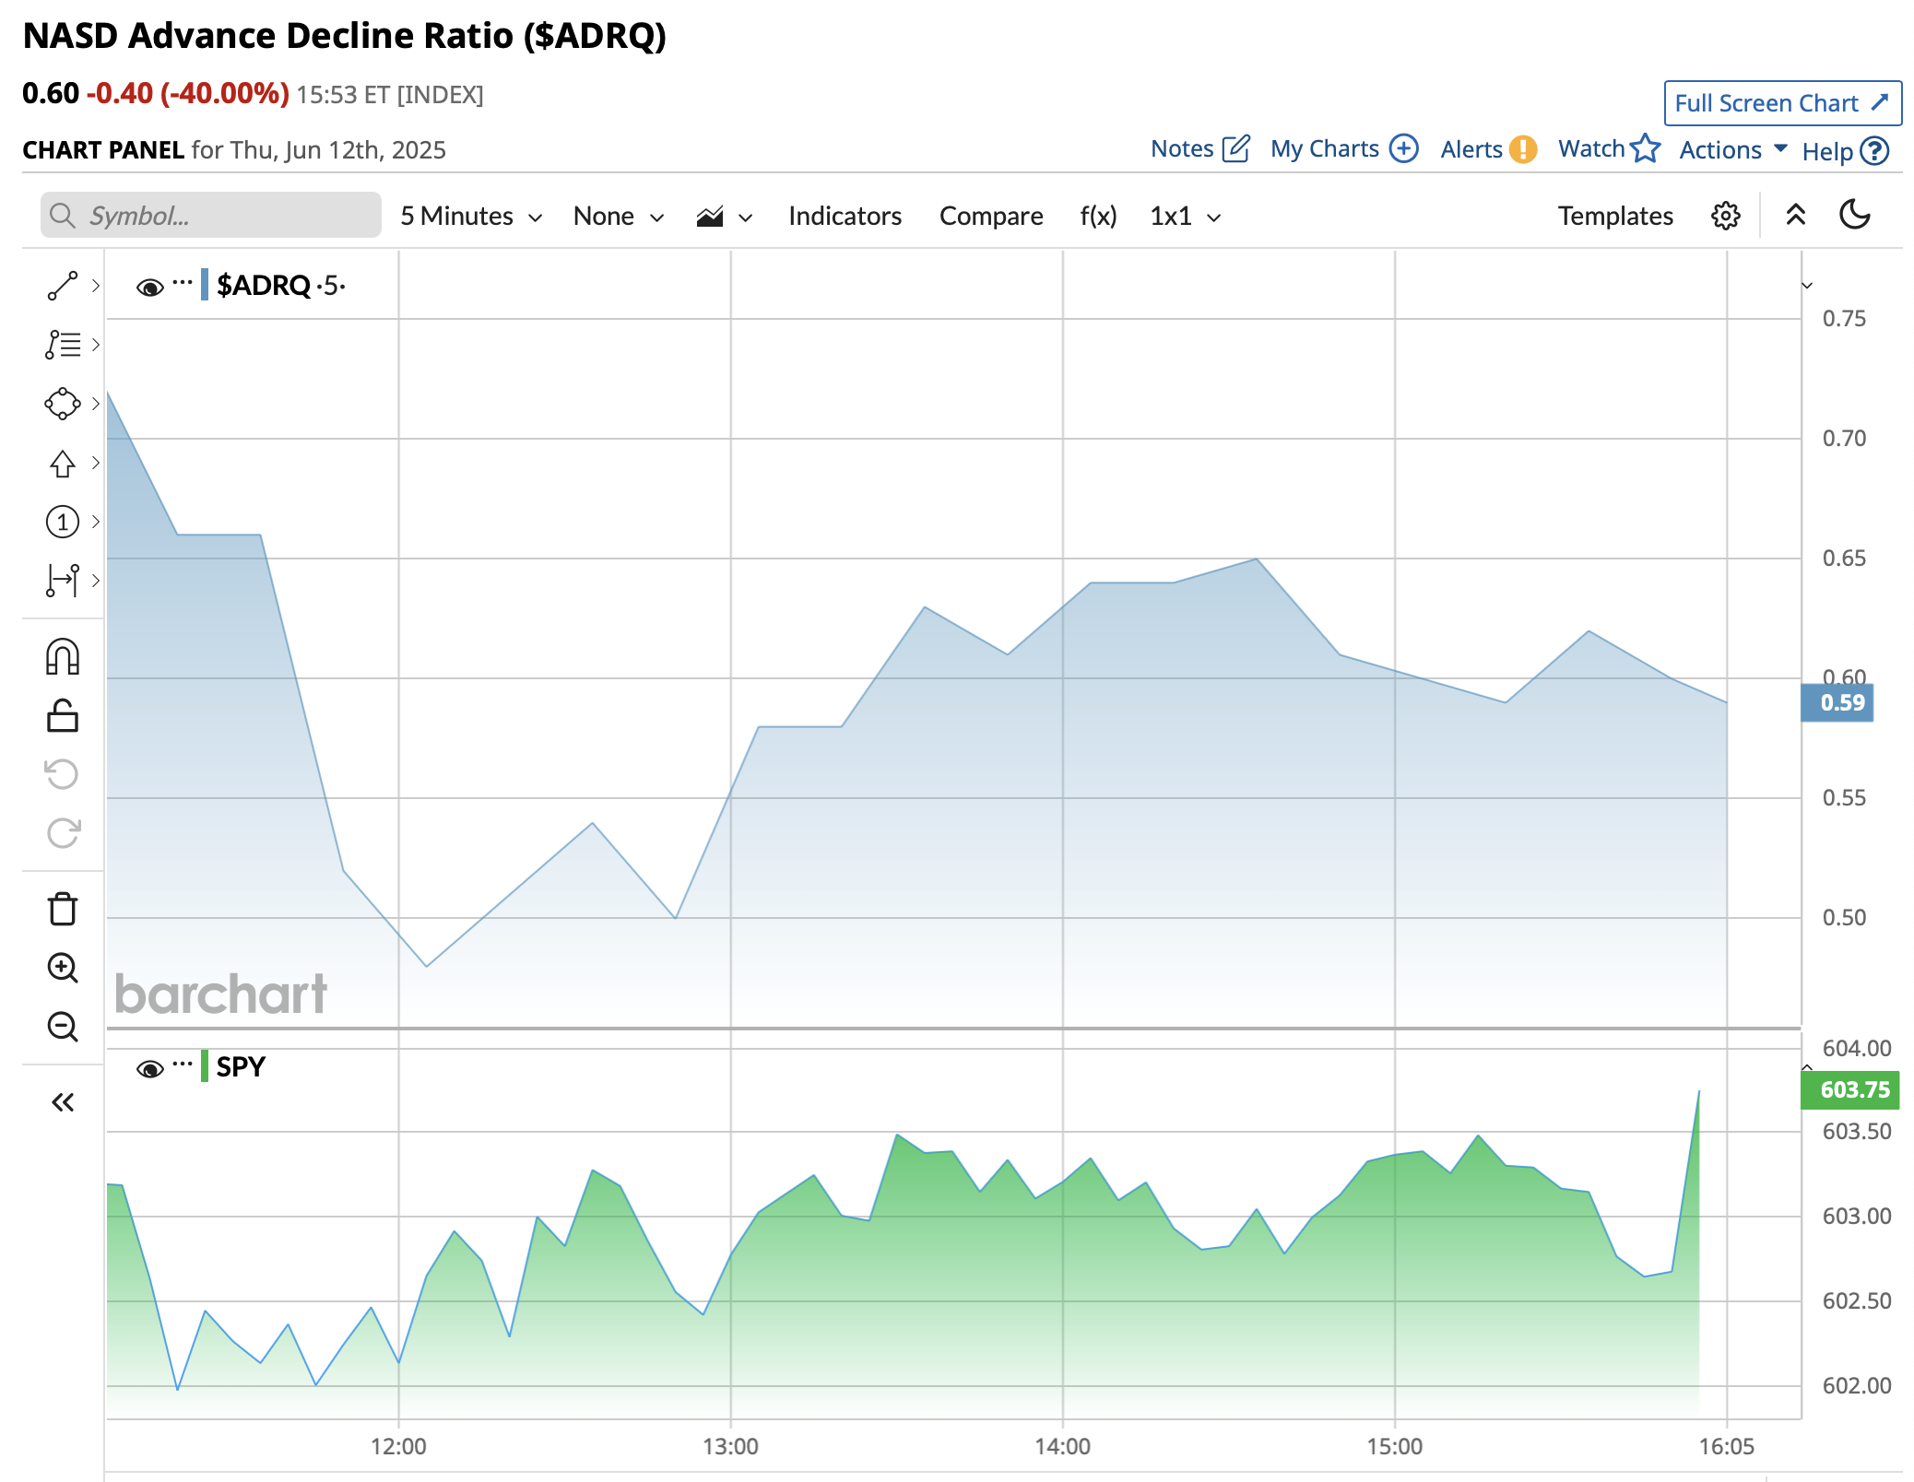This screenshot has height=1482, width=1914.
Task: Toggle visibility of $ADRQ series
Action: point(149,287)
